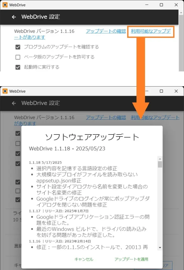Screen dimensions: 184x270
Task: Open the アップデートの確認 link in the upper window
Action: pos(106,31)
